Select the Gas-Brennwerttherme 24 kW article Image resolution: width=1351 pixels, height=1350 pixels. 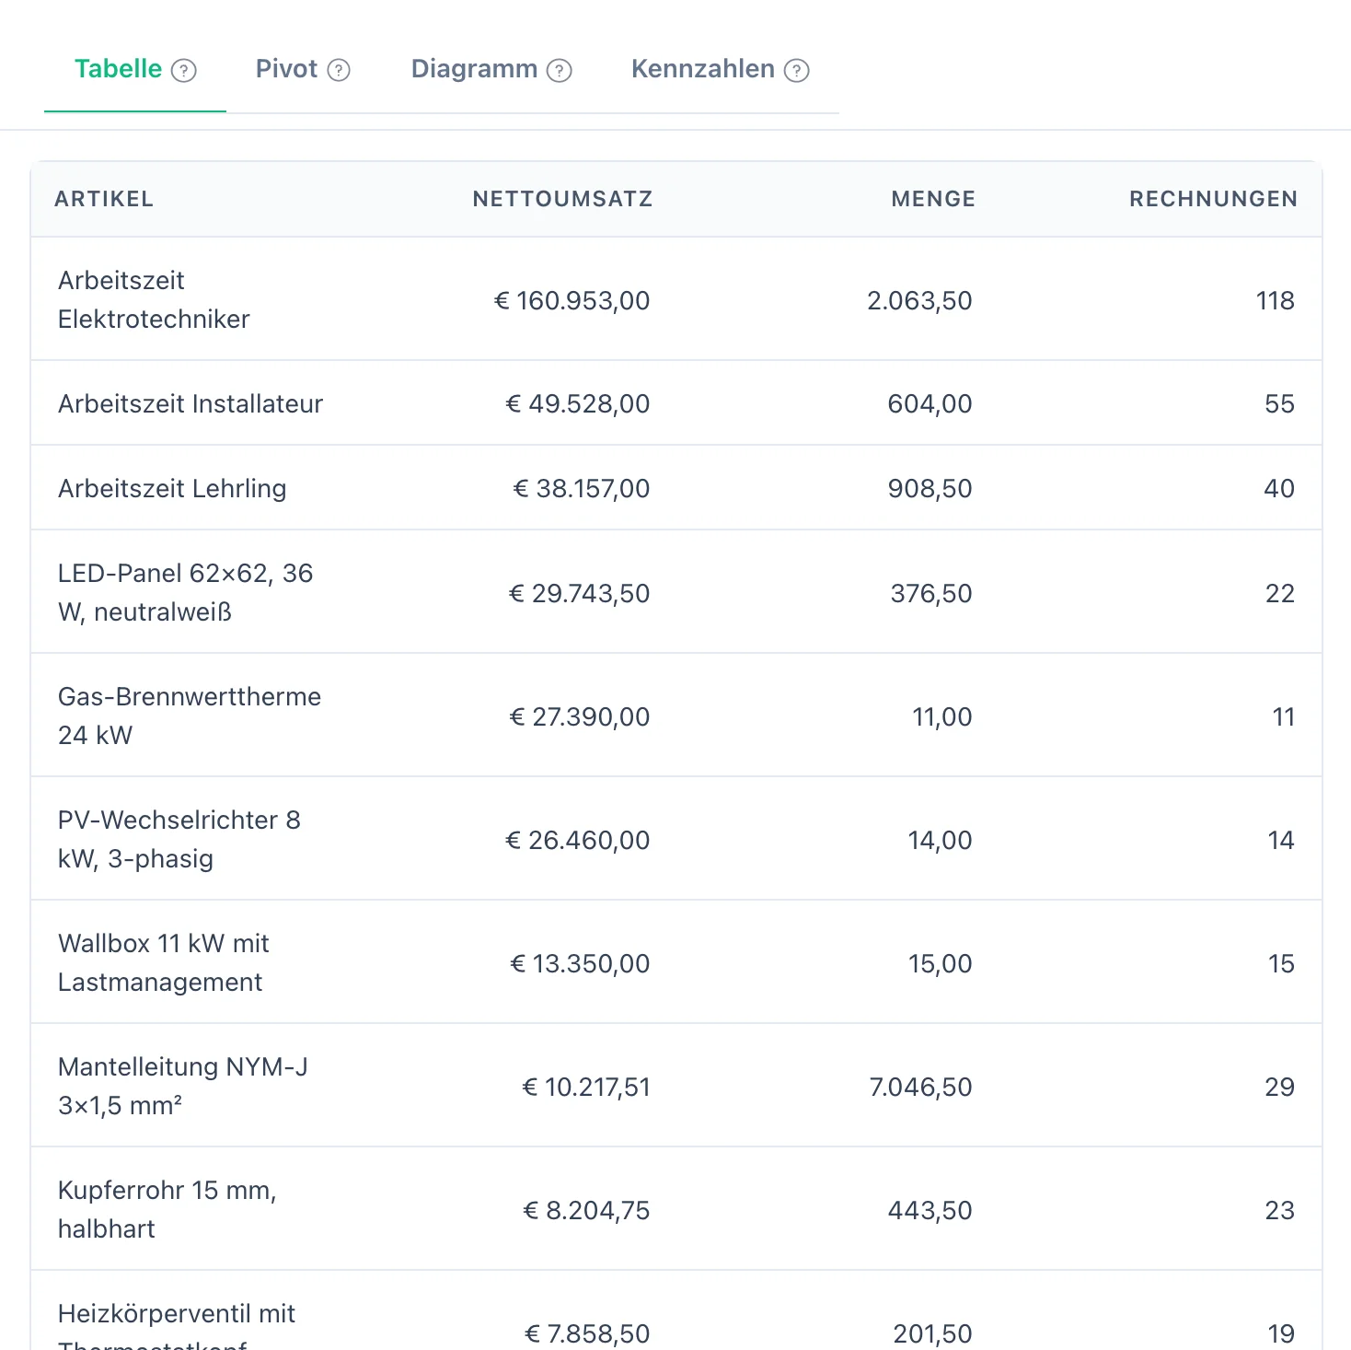pyautogui.click(x=190, y=716)
